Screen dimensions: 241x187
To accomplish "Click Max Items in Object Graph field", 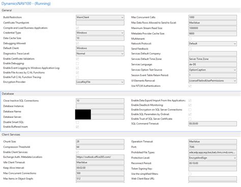I will [100, 179].
